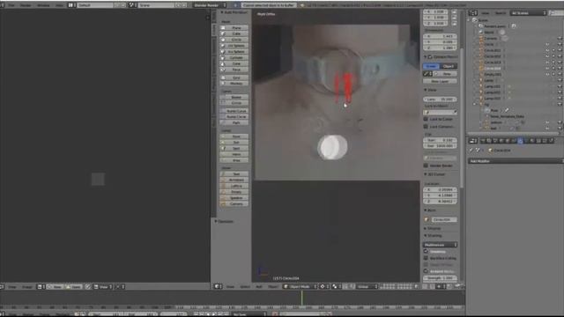
Task: Click the timeline current frame marker
Action: tap(301, 298)
